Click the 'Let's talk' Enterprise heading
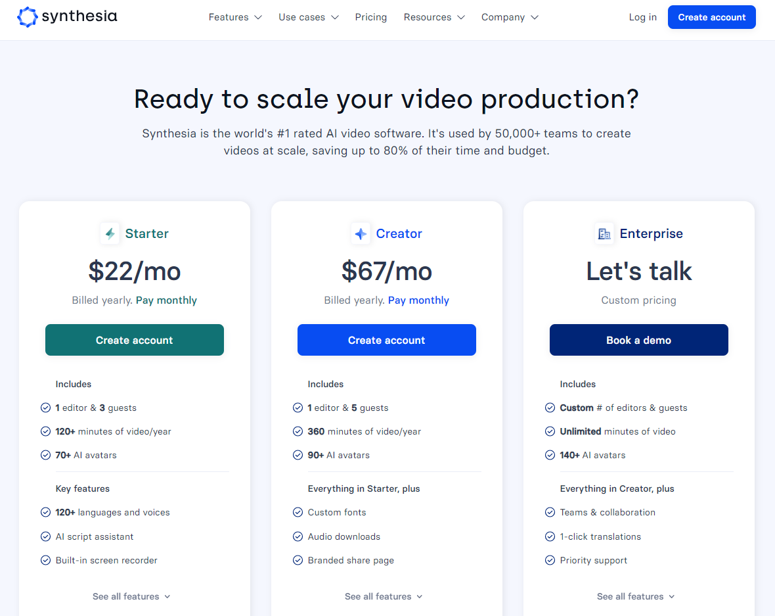The width and height of the screenshot is (775, 616). 638,271
